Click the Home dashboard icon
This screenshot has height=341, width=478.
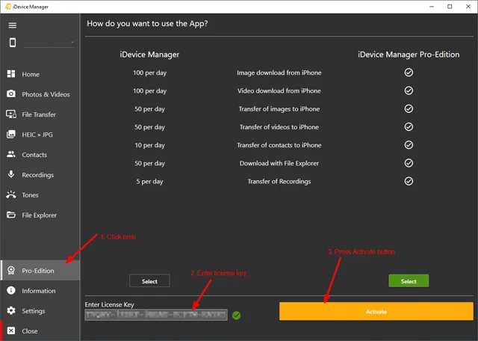pos(11,74)
